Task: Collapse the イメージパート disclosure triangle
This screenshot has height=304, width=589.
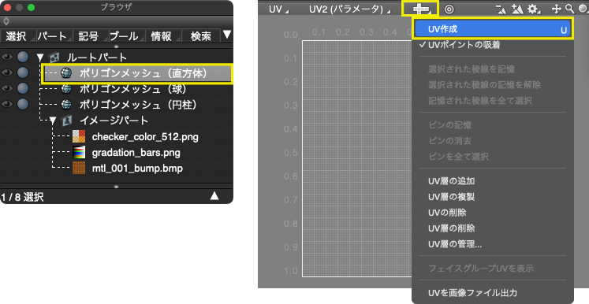Action: tap(53, 120)
